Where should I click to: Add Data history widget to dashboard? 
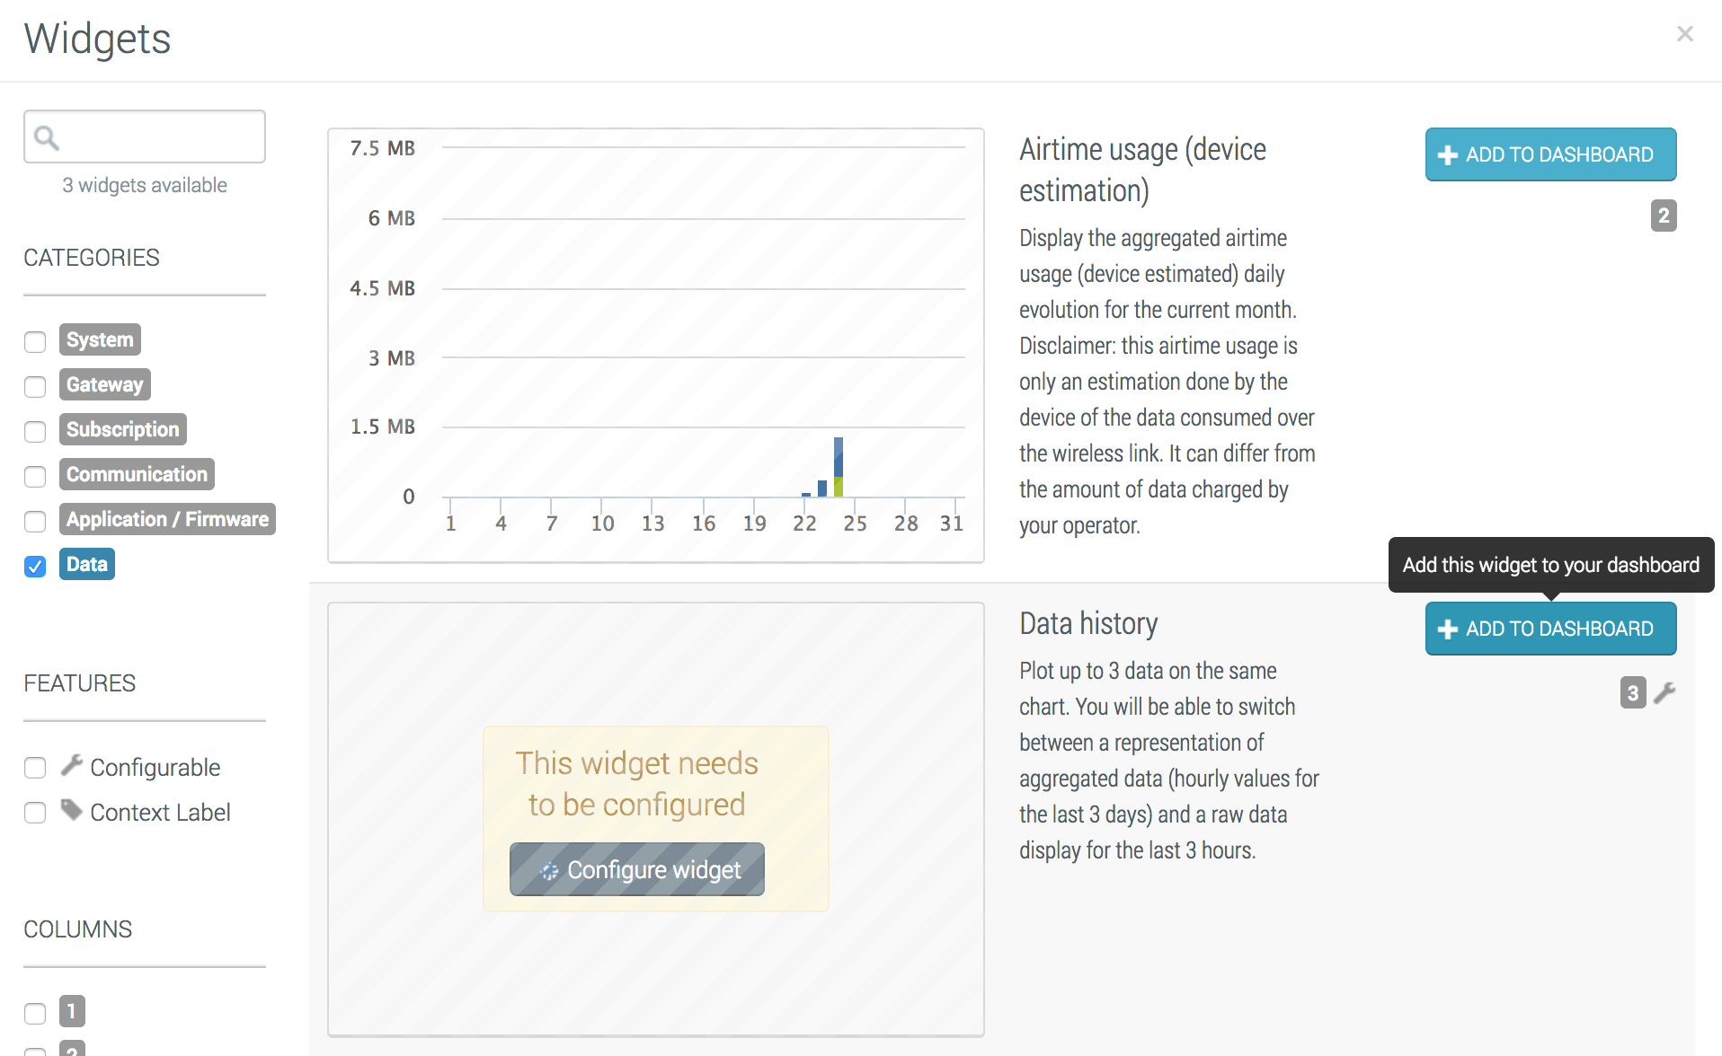pos(1549,629)
